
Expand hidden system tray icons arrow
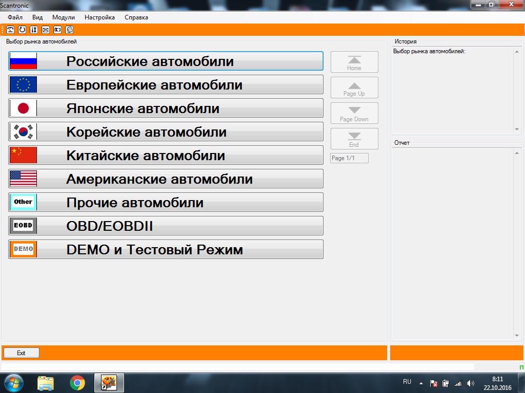click(421, 383)
